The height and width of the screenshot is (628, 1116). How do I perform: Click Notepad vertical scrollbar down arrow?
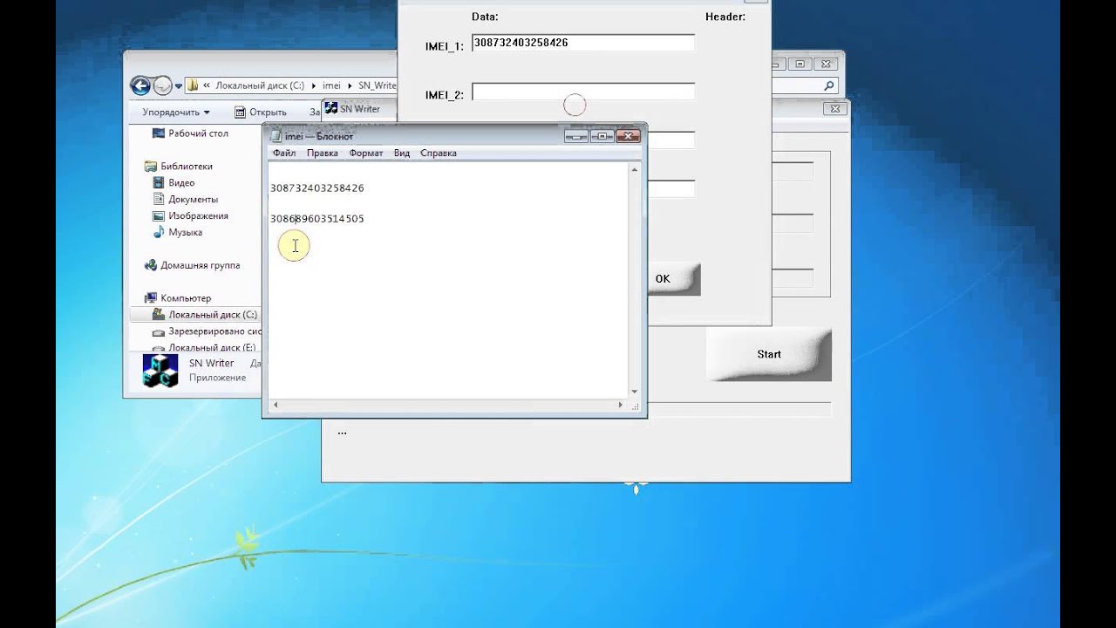tap(634, 392)
